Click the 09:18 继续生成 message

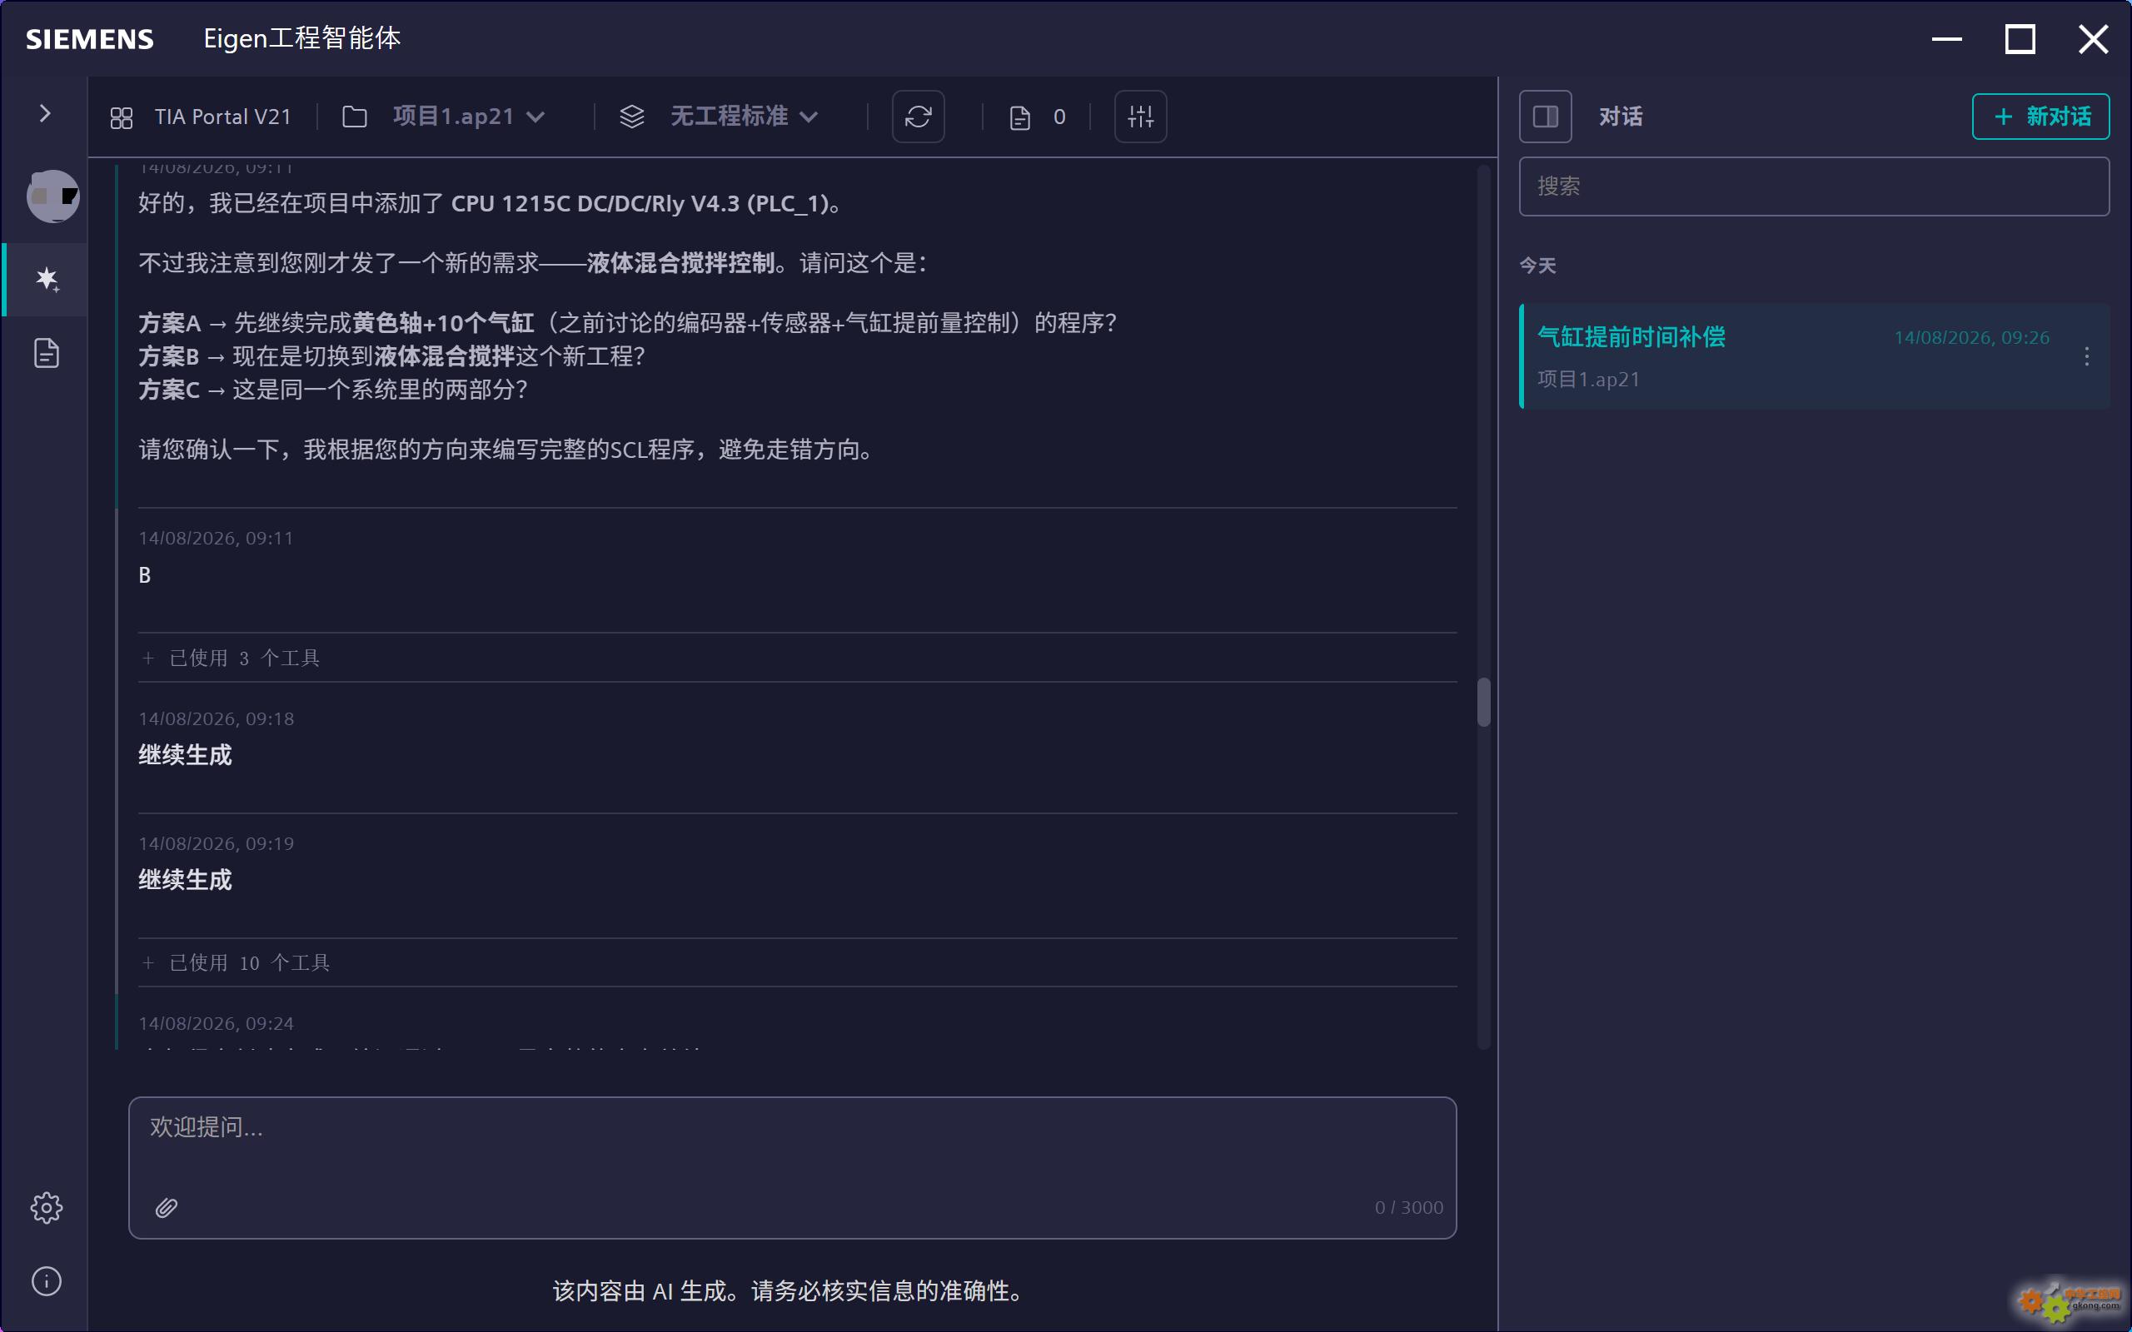click(x=185, y=755)
